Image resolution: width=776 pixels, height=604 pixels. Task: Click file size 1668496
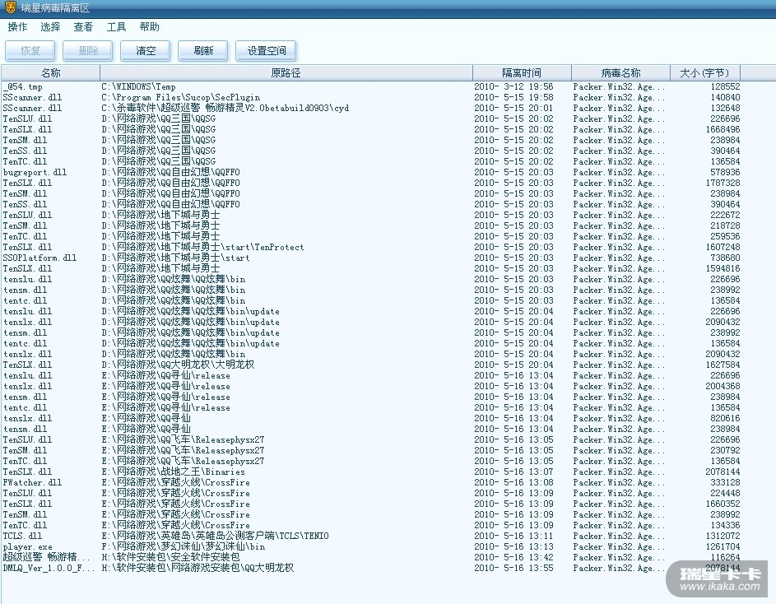pos(723,129)
